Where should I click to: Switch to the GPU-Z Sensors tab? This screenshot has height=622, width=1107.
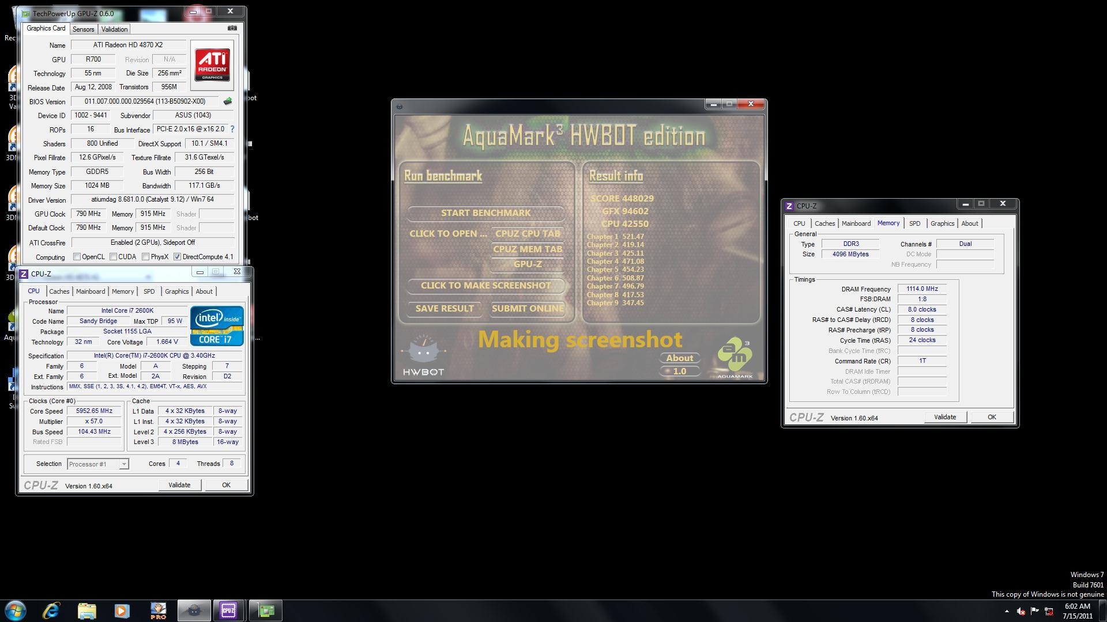tap(83, 29)
